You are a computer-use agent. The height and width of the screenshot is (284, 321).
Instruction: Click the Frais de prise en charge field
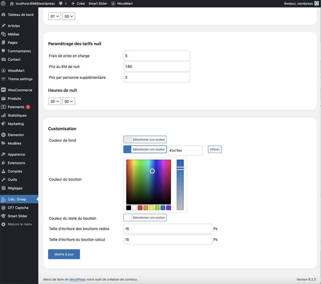point(157,56)
